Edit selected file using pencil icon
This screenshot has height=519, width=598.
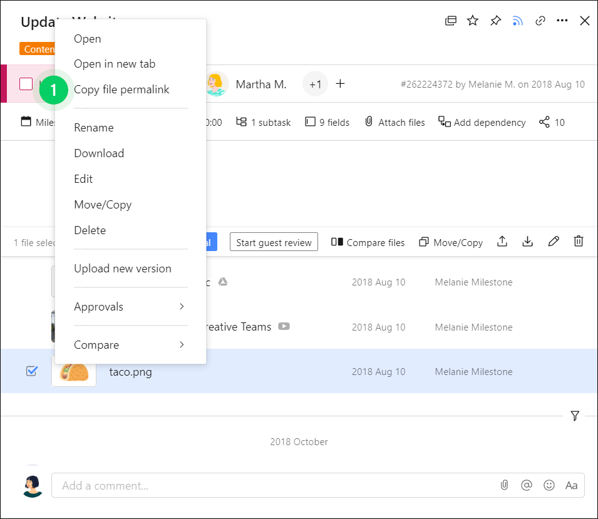[553, 241]
